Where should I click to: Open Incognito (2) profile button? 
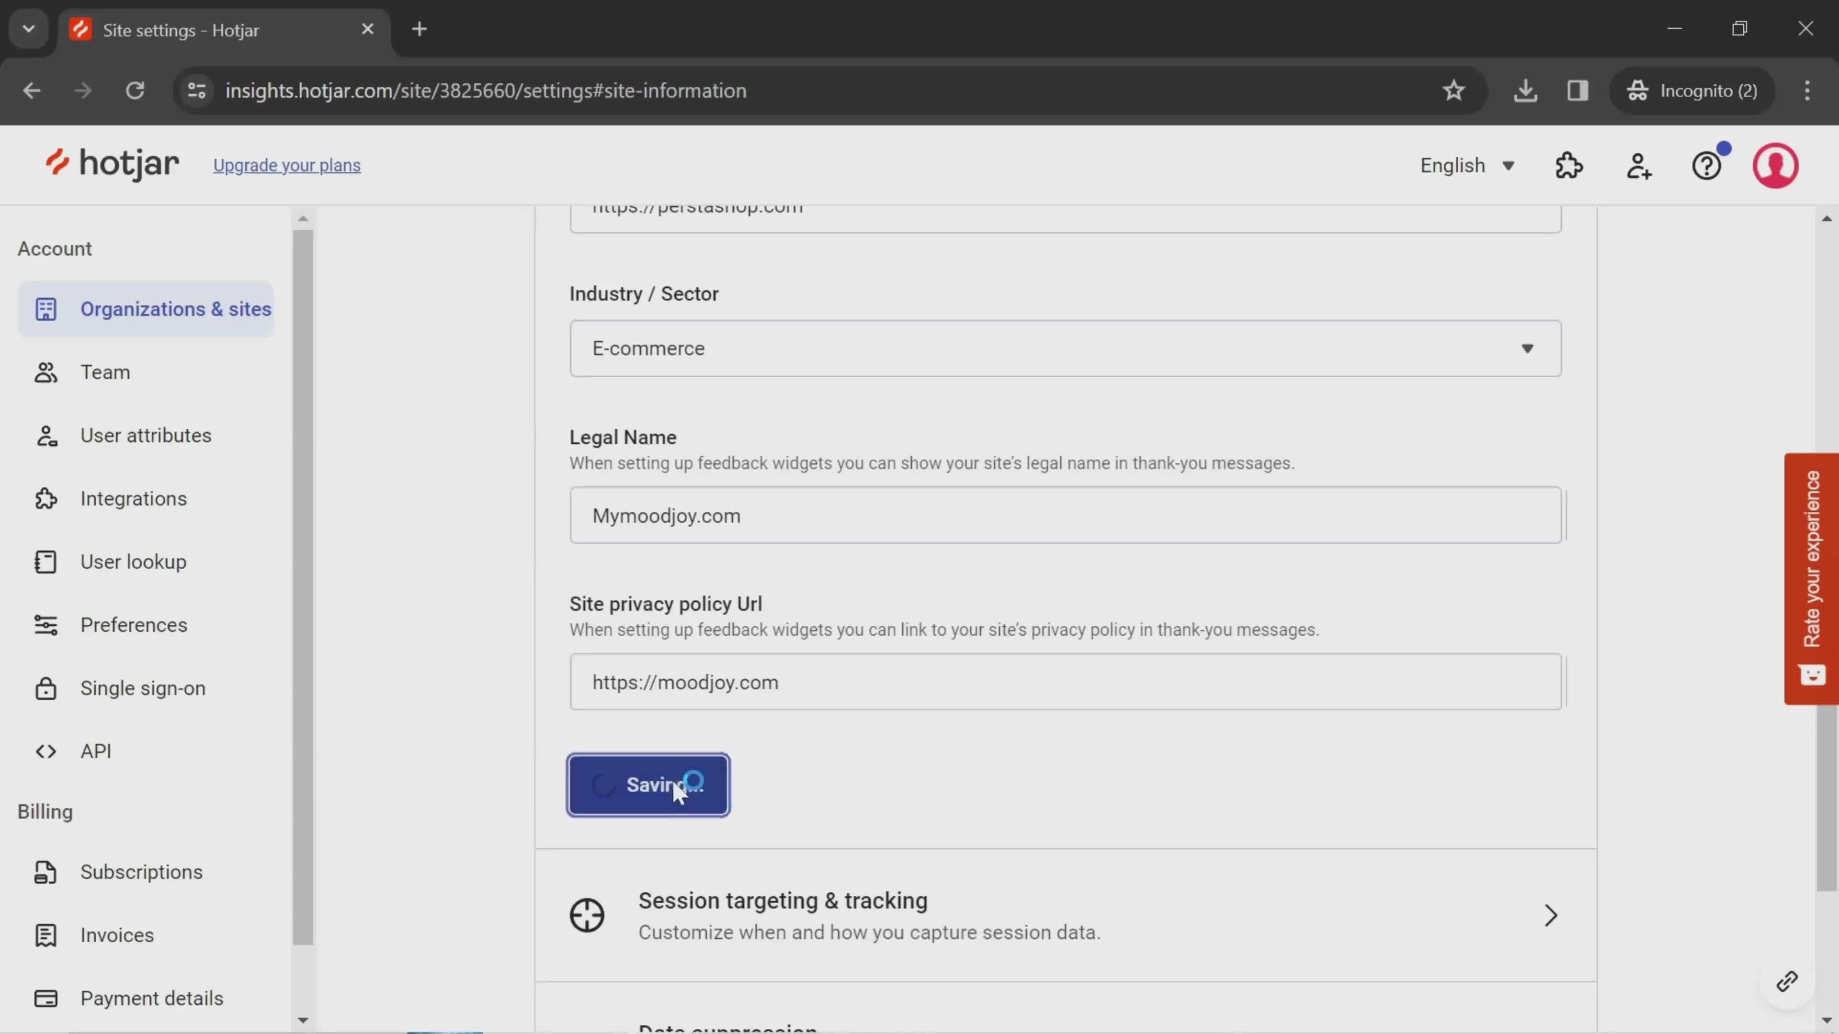pyautogui.click(x=1692, y=90)
